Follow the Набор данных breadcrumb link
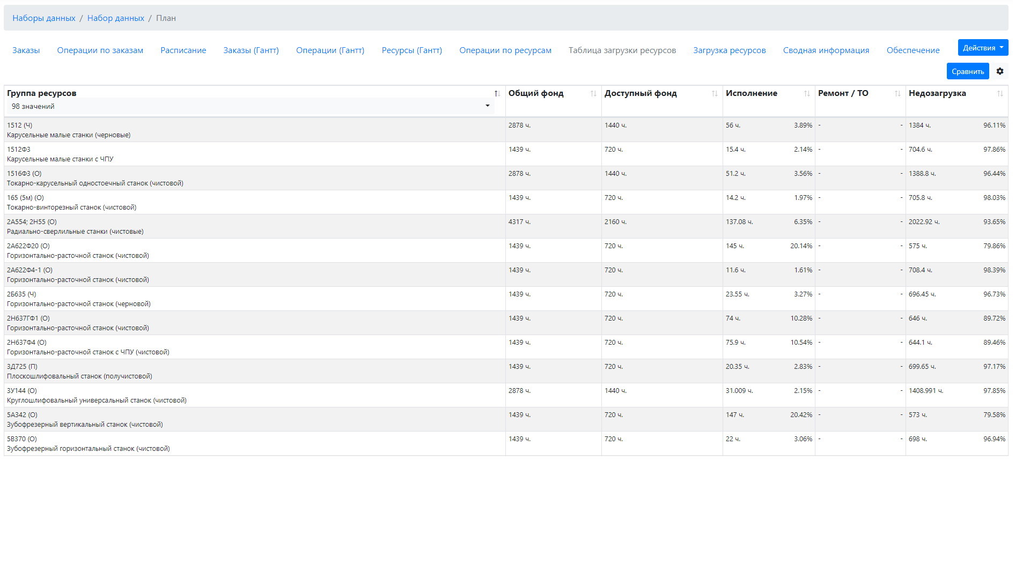Screen dimensions: 1030x579 click(115, 18)
